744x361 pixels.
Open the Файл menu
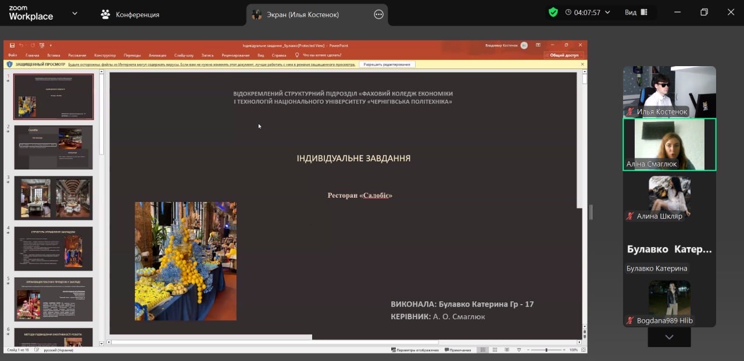[x=13, y=55]
